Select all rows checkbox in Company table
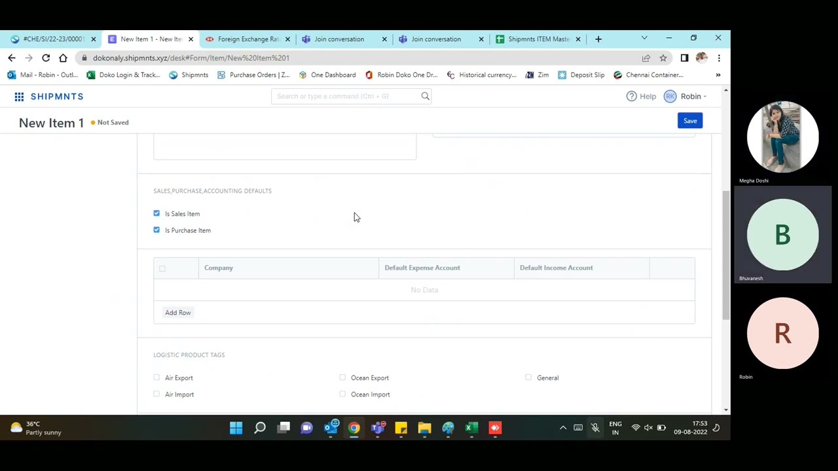The height and width of the screenshot is (471, 838). [x=162, y=268]
